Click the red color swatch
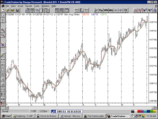Screen dimensions: 158x119 pyautogui.click(x=139, y=111)
